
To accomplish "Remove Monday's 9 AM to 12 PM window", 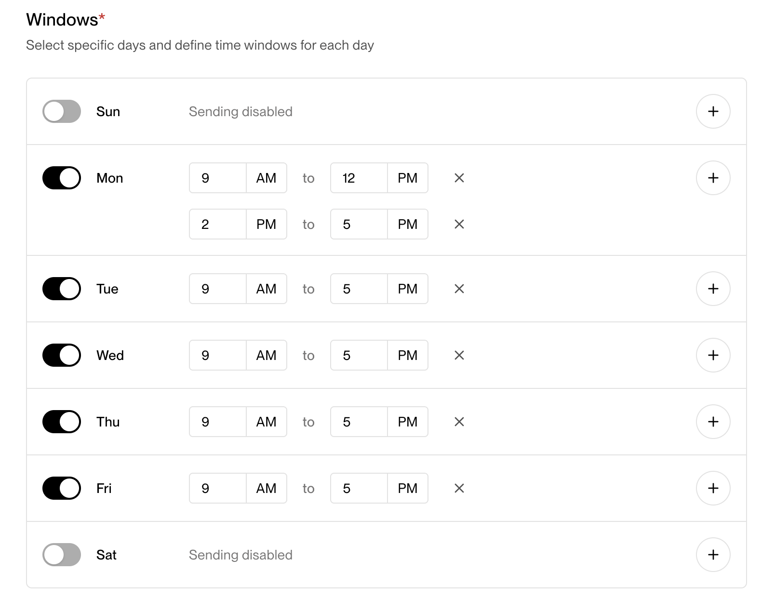I will tap(459, 178).
